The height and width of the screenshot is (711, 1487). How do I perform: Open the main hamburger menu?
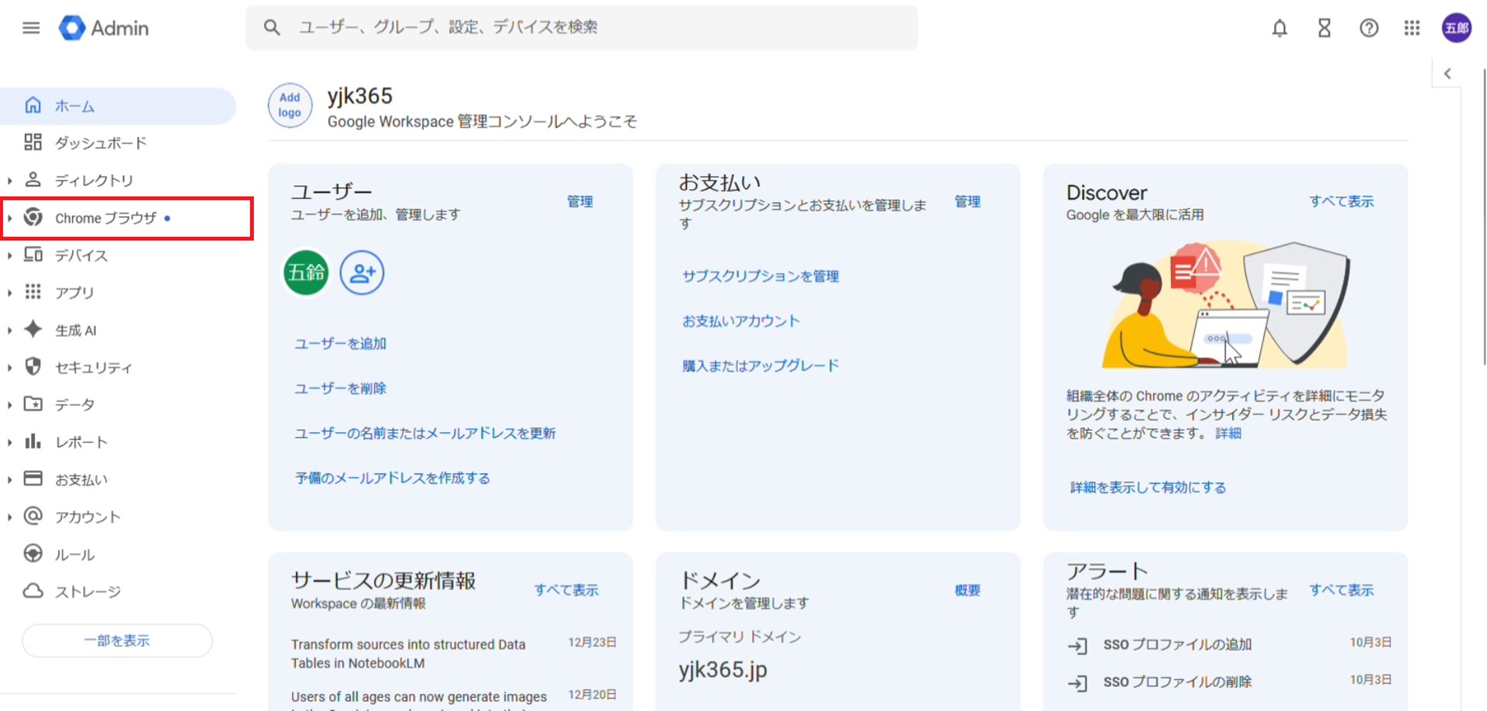(31, 28)
